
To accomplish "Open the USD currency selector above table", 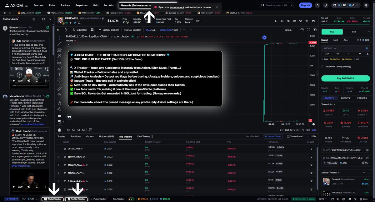I will [311, 136].
